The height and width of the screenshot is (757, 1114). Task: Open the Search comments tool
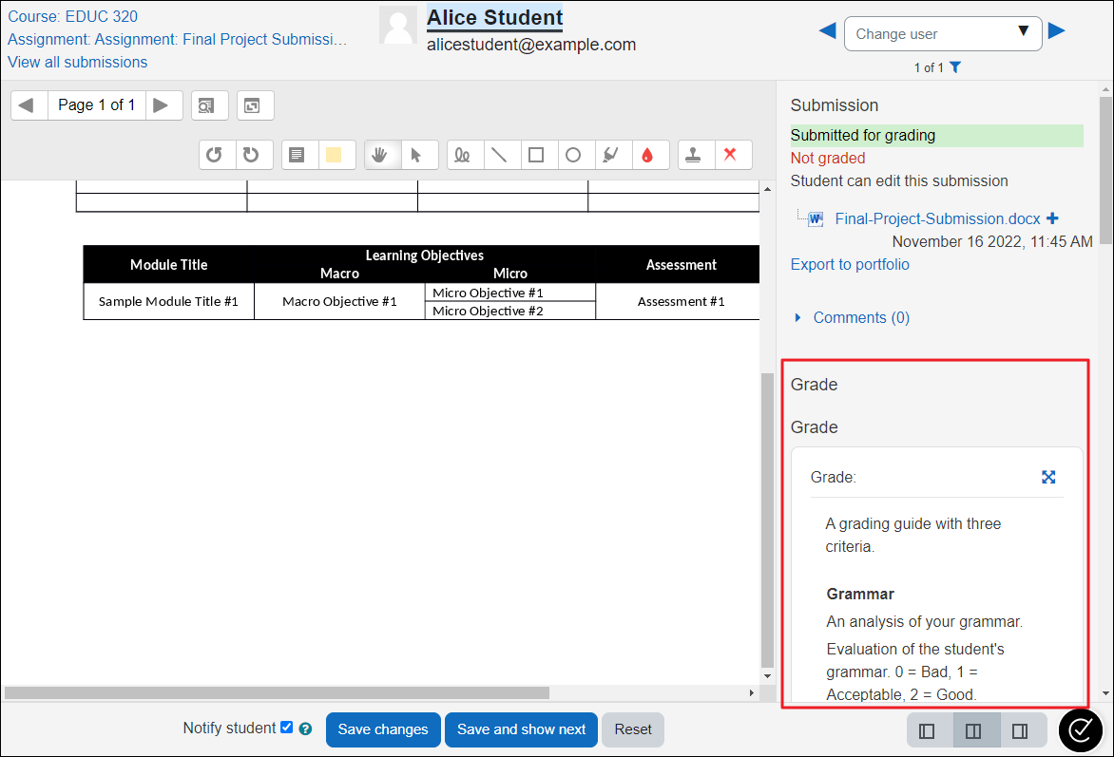click(x=209, y=105)
